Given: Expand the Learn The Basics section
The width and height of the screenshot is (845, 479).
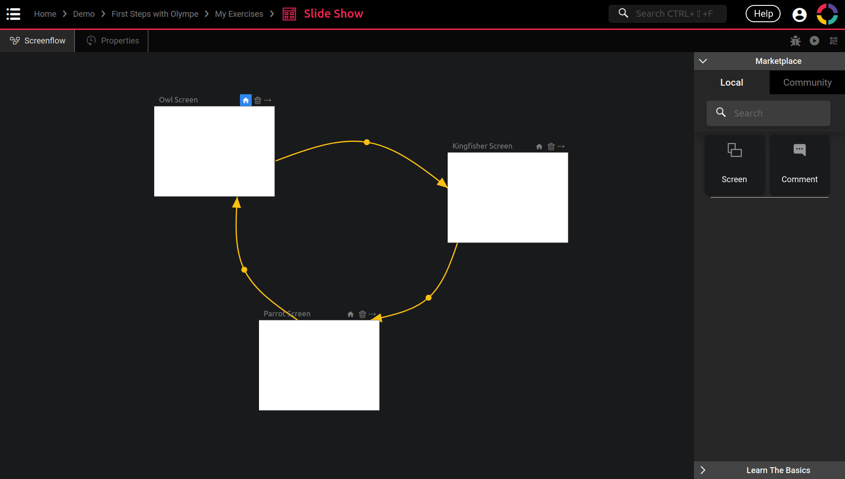Looking at the screenshot, I should click(x=703, y=470).
